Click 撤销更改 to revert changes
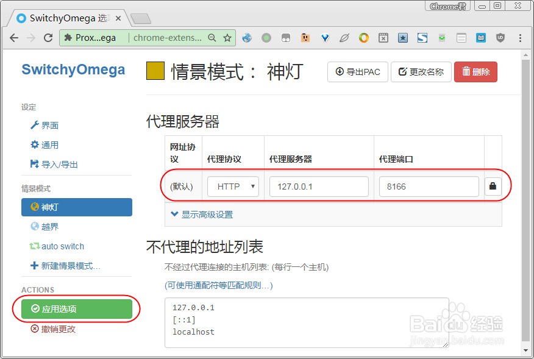Image resolution: width=534 pixels, height=359 pixels. [x=53, y=329]
